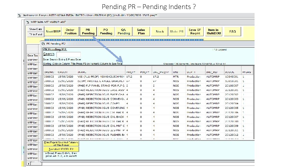Open the PO Pending list
Image resolution: width=298 pixels, height=167 pixels.
pos(106,32)
